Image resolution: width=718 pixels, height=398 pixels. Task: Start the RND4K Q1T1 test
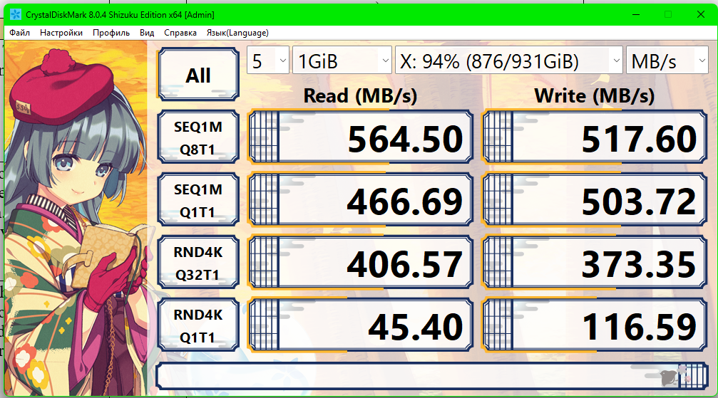click(x=198, y=325)
